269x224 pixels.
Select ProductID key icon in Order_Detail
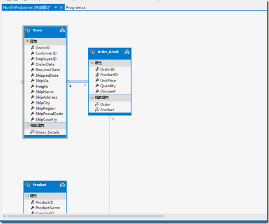click(97, 75)
